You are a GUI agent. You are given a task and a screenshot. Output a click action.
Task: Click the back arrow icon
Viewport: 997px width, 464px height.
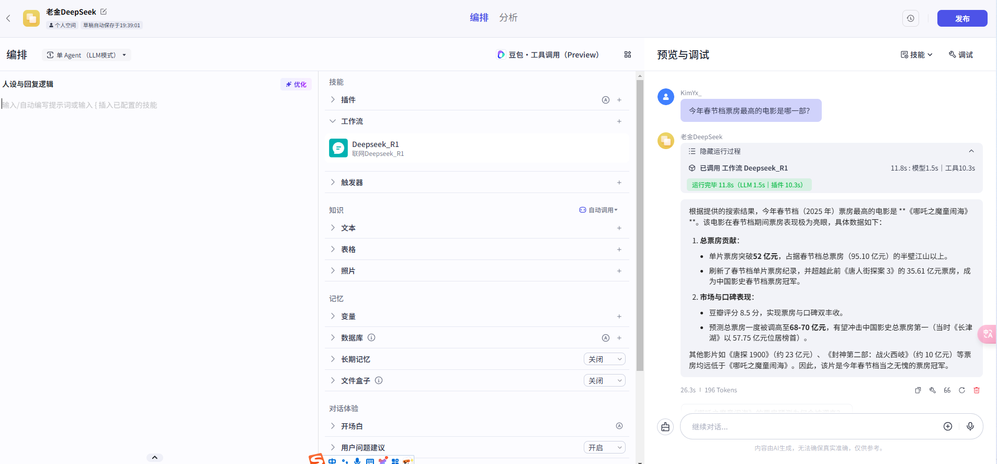pos(8,18)
